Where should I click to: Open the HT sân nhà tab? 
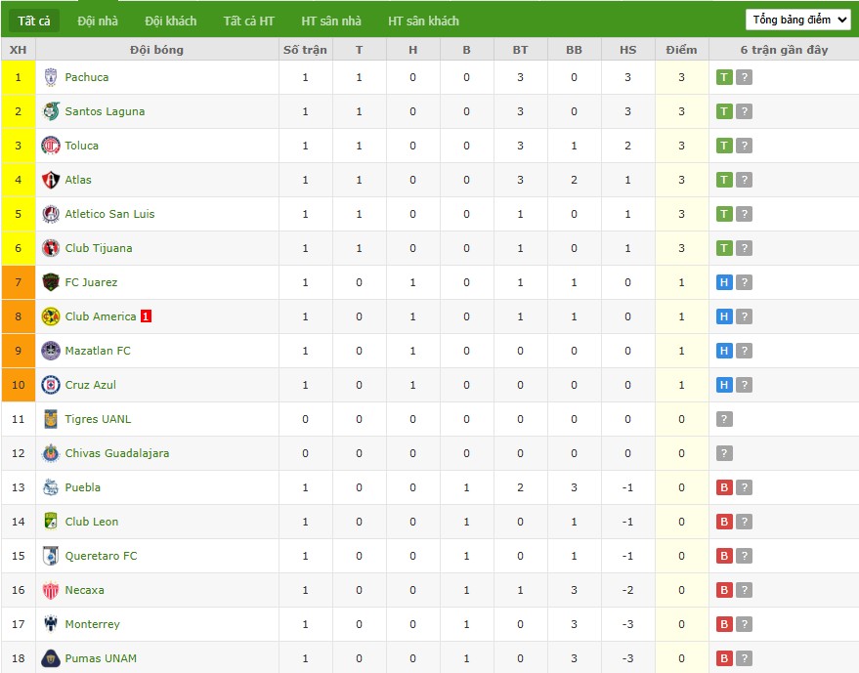330,21
